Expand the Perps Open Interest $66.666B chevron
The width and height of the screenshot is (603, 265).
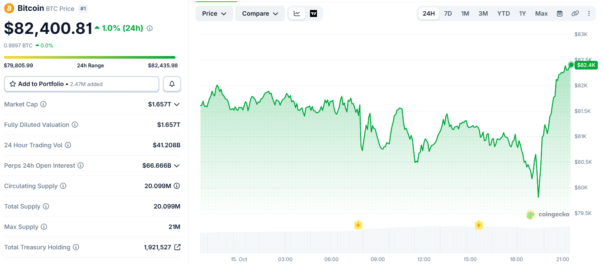click(177, 166)
